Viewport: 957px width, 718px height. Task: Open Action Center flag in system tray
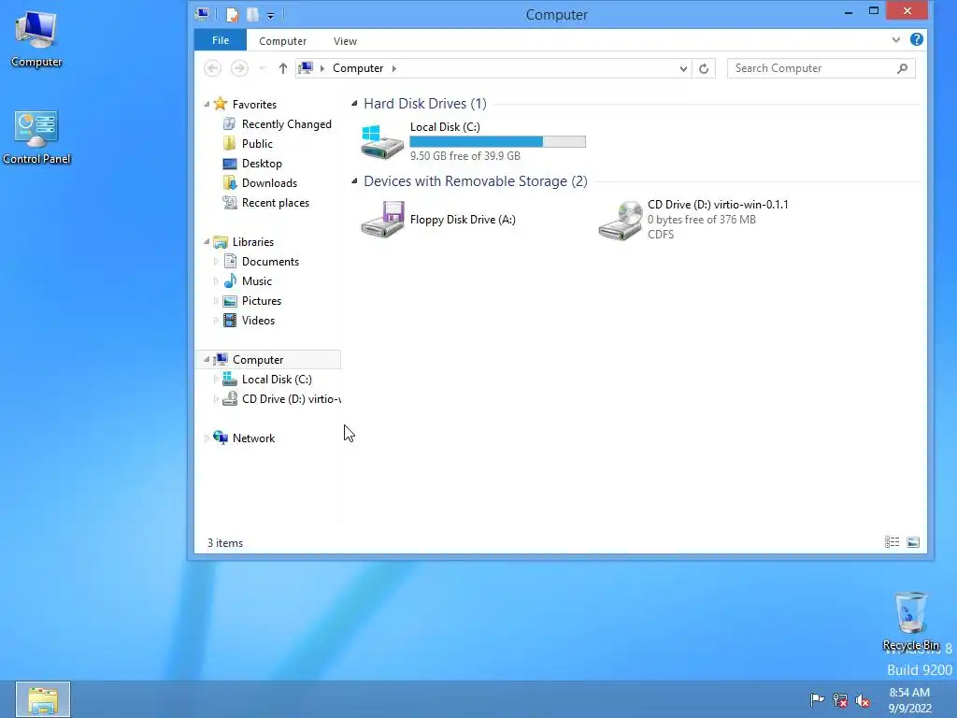pyautogui.click(x=817, y=699)
